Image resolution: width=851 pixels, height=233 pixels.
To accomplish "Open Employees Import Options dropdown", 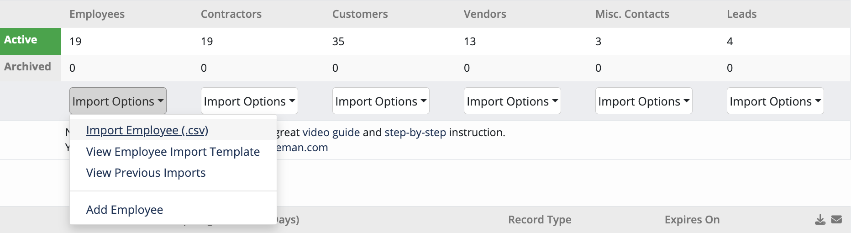I will tap(118, 101).
